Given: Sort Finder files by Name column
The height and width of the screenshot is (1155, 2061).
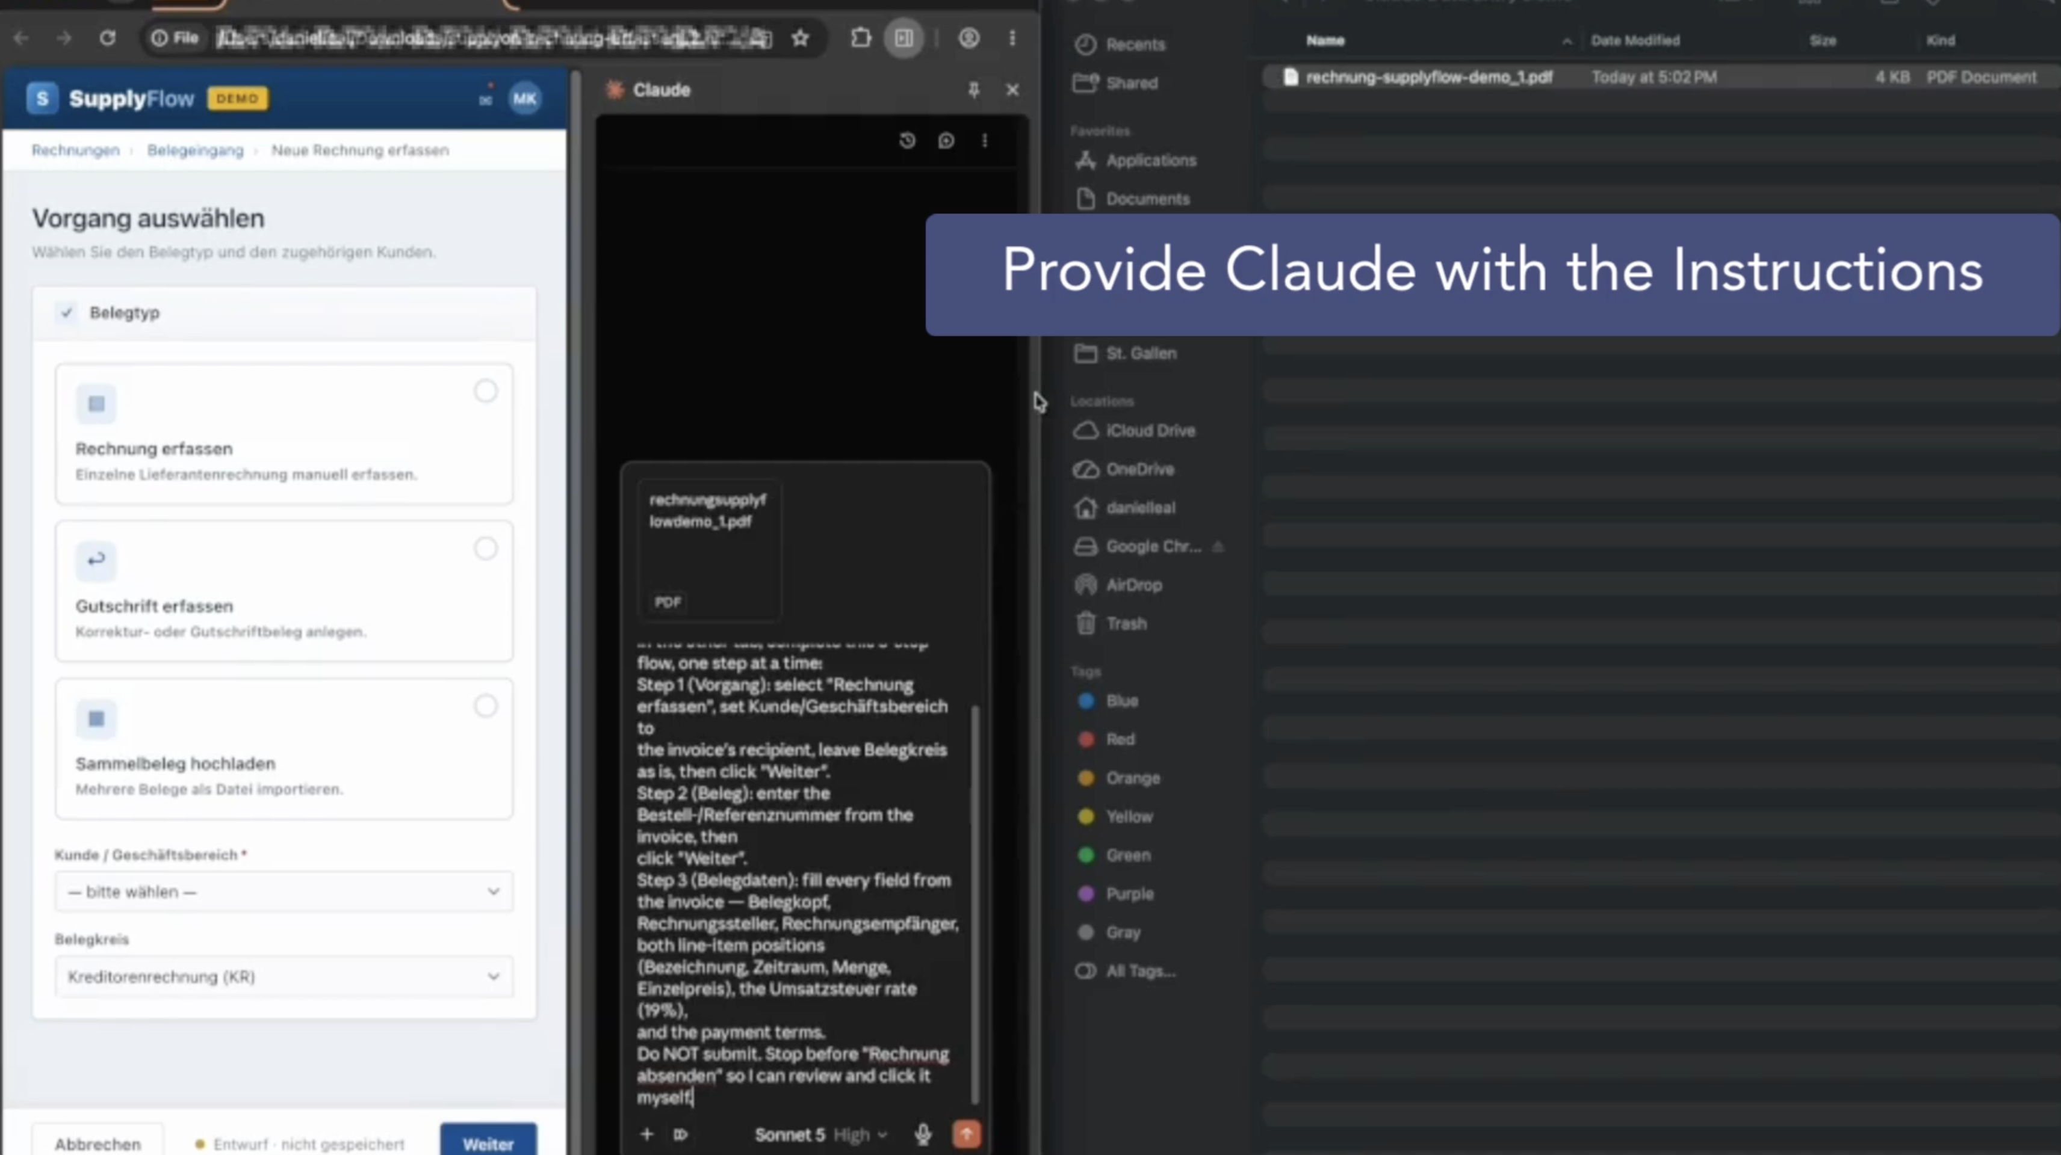Looking at the screenshot, I should click(1325, 41).
